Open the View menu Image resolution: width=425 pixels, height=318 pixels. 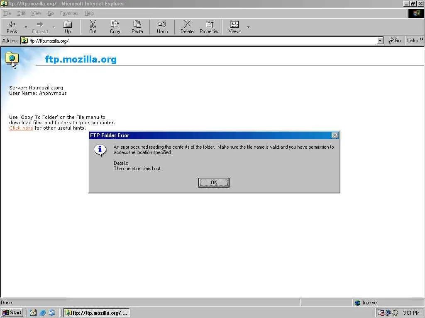(x=36, y=13)
